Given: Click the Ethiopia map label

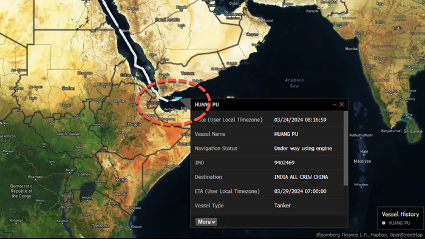Looking at the screenshot, I should pos(133,124).
